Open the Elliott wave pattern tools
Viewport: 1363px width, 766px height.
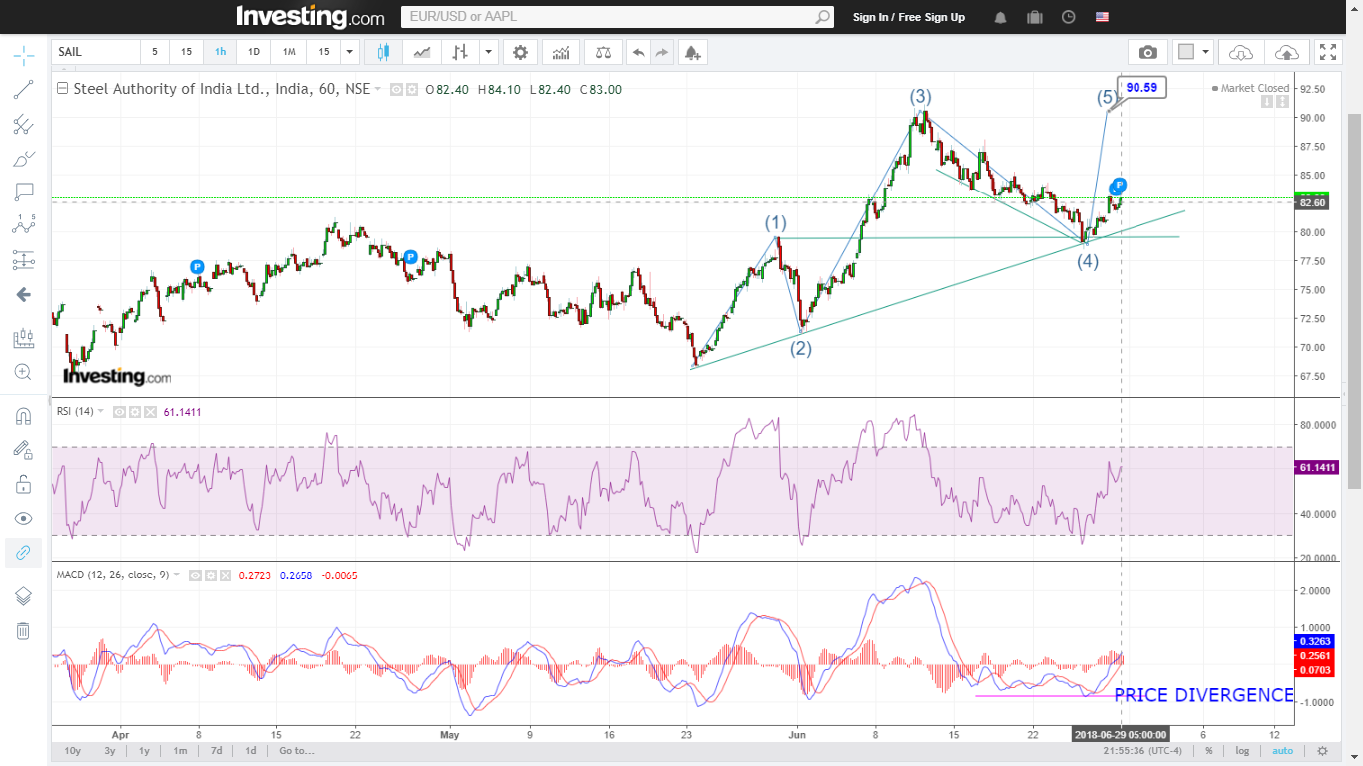pos(24,226)
